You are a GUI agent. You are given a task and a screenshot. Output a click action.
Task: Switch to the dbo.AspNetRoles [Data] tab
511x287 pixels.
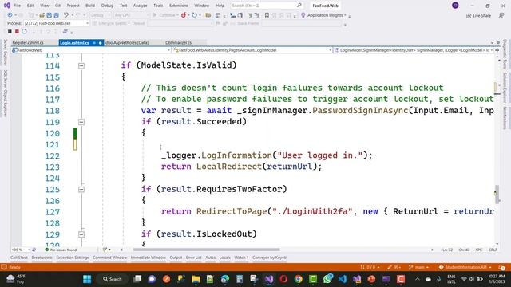(127, 42)
